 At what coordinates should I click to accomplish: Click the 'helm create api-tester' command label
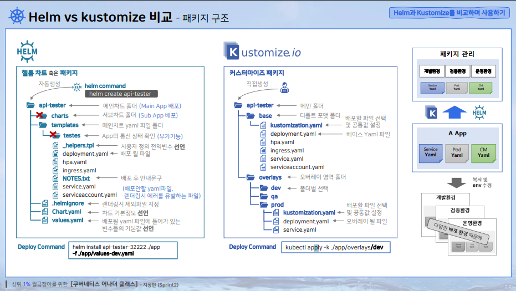click(x=121, y=94)
